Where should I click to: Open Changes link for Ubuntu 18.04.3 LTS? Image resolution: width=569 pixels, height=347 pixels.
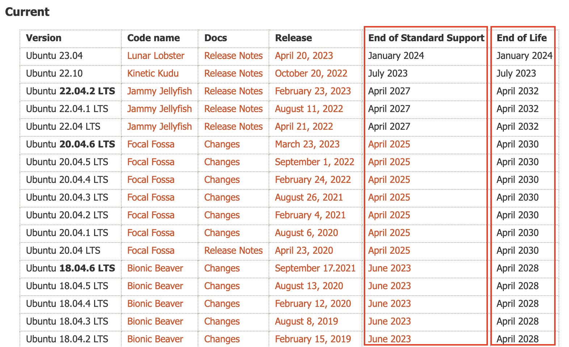click(222, 321)
